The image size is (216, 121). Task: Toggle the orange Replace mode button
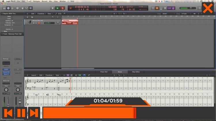click(x=157, y=8)
